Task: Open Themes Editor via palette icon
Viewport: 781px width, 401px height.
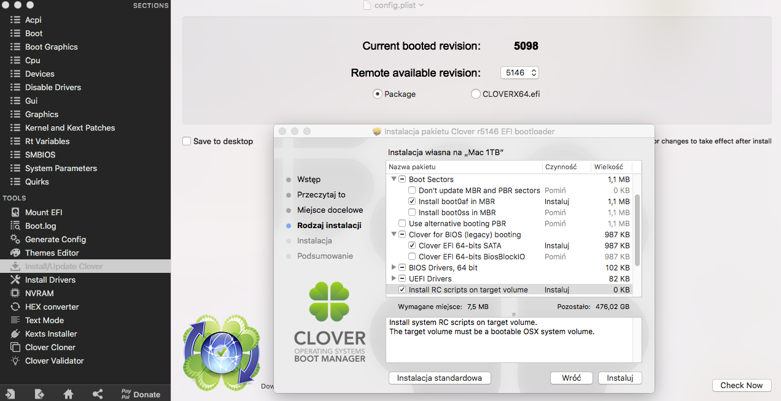Action: [x=15, y=253]
